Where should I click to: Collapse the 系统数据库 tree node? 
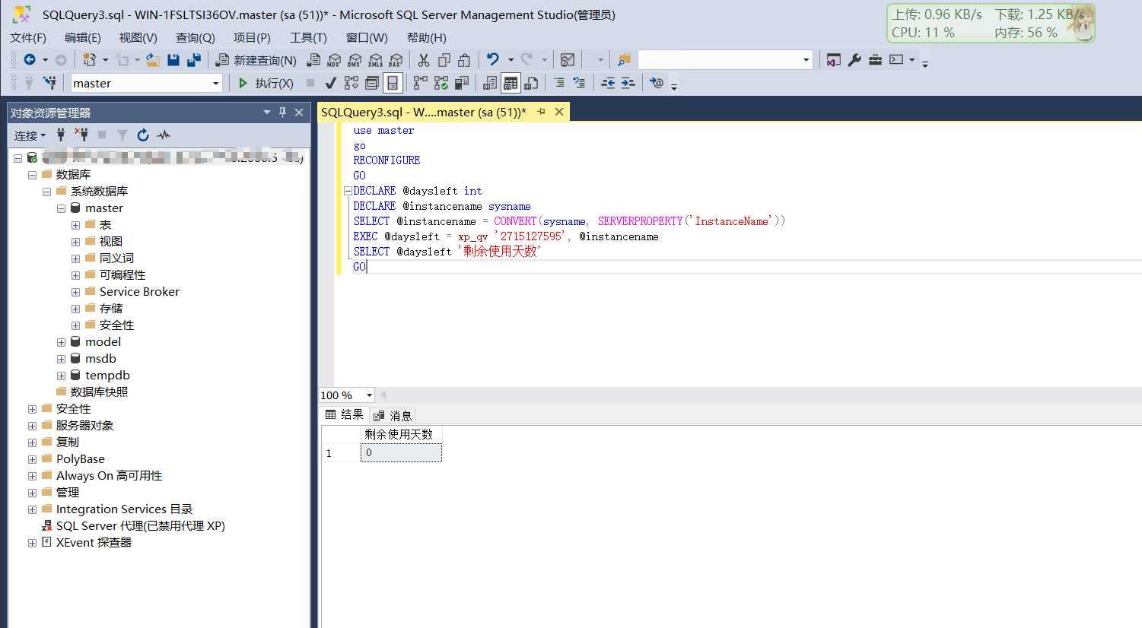coord(46,192)
